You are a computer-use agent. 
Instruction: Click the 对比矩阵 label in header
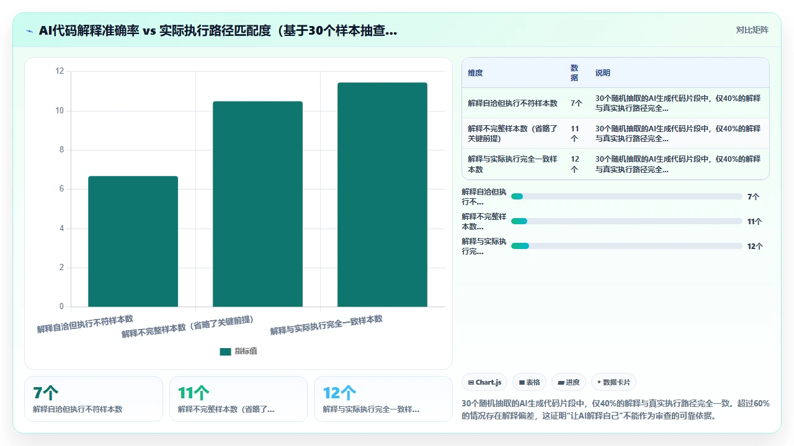[752, 30]
